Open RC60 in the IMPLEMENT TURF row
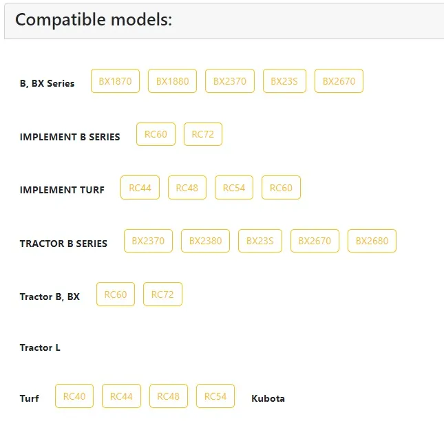This screenshot has height=441, width=444. [x=281, y=188]
